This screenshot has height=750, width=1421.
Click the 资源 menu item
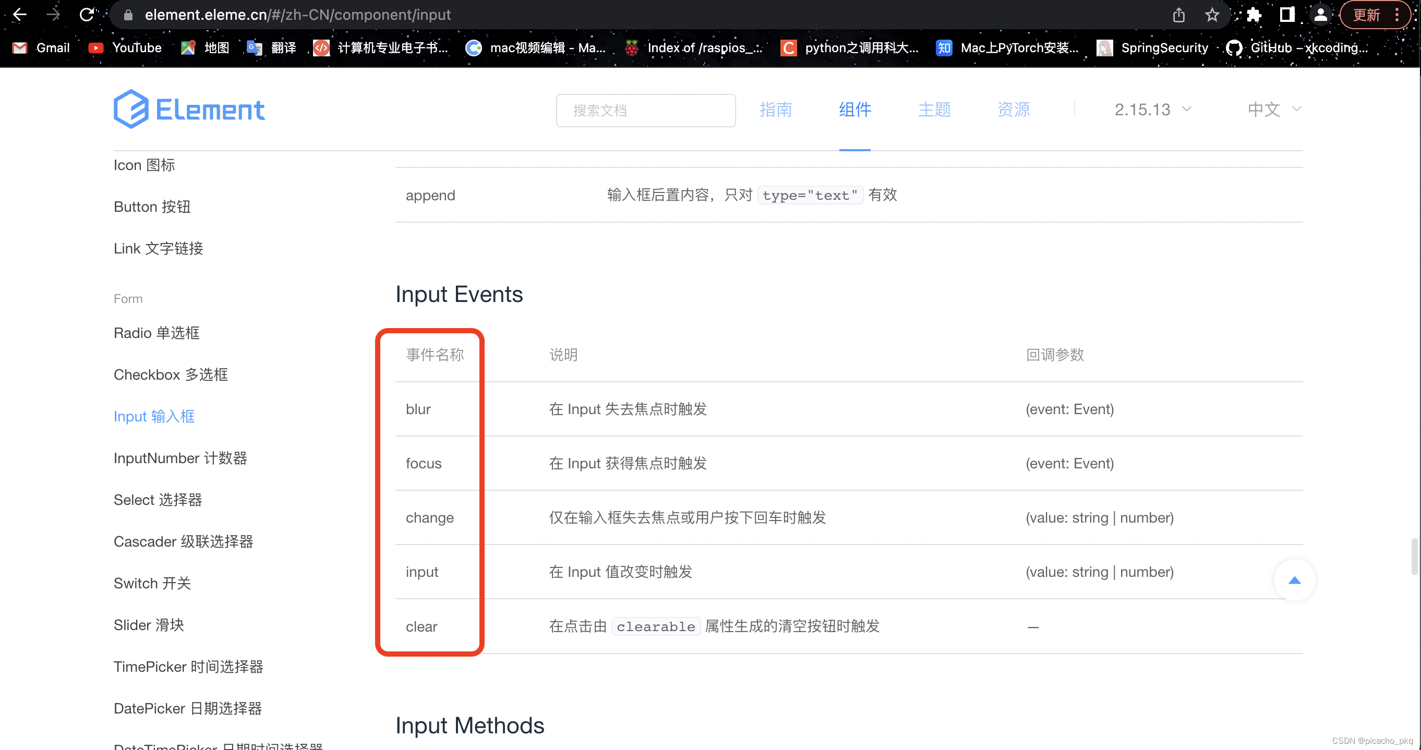(x=1013, y=108)
